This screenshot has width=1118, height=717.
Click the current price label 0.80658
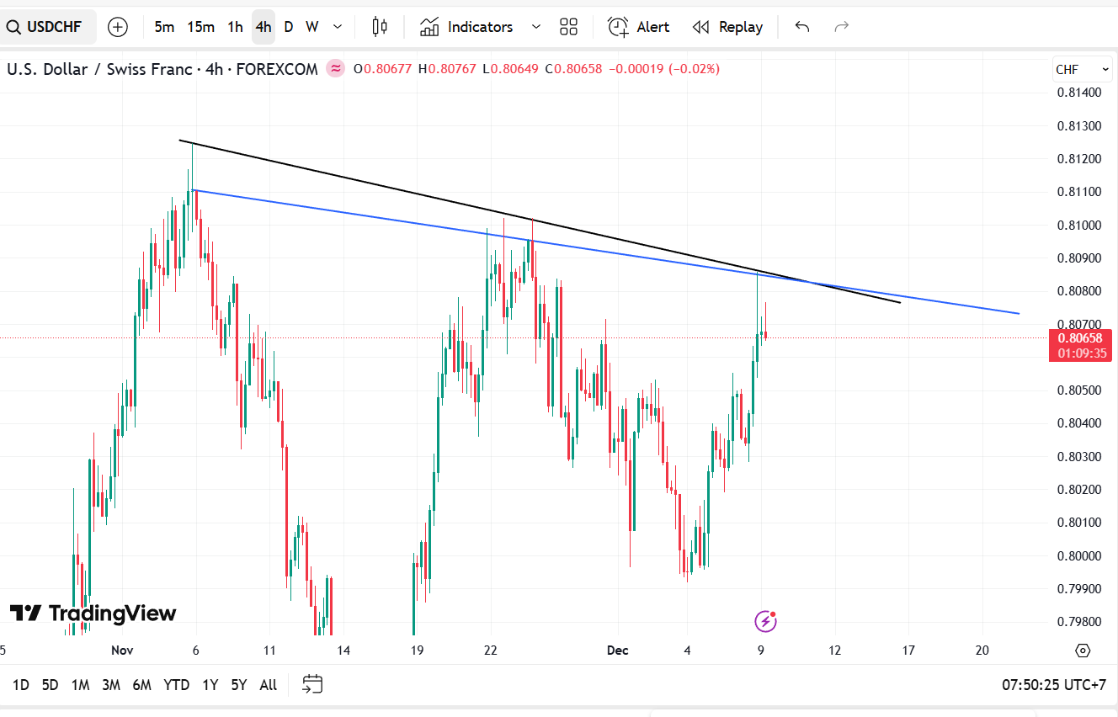(1082, 336)
